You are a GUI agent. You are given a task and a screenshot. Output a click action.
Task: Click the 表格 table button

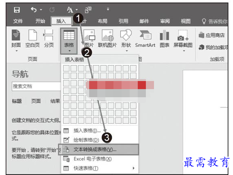[69, 41]
